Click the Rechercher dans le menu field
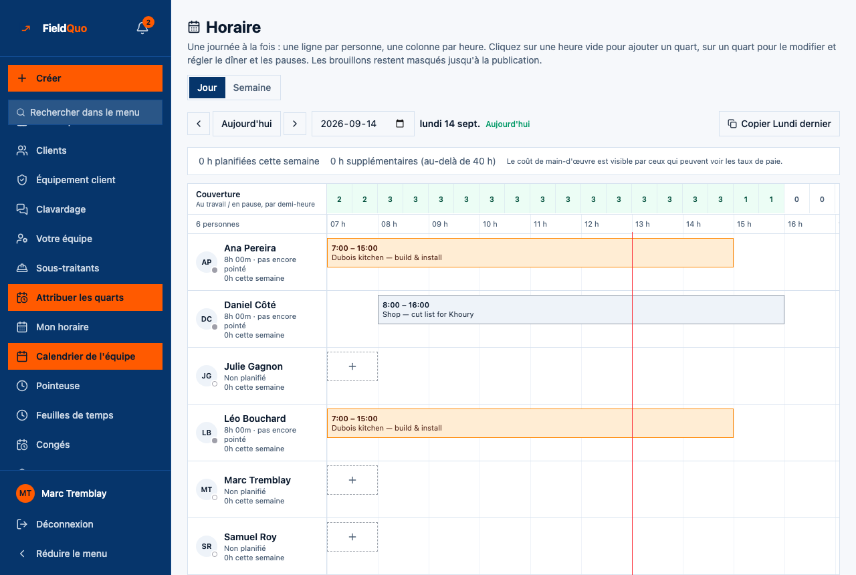856x575 pixels. click(x=86, y=112)
